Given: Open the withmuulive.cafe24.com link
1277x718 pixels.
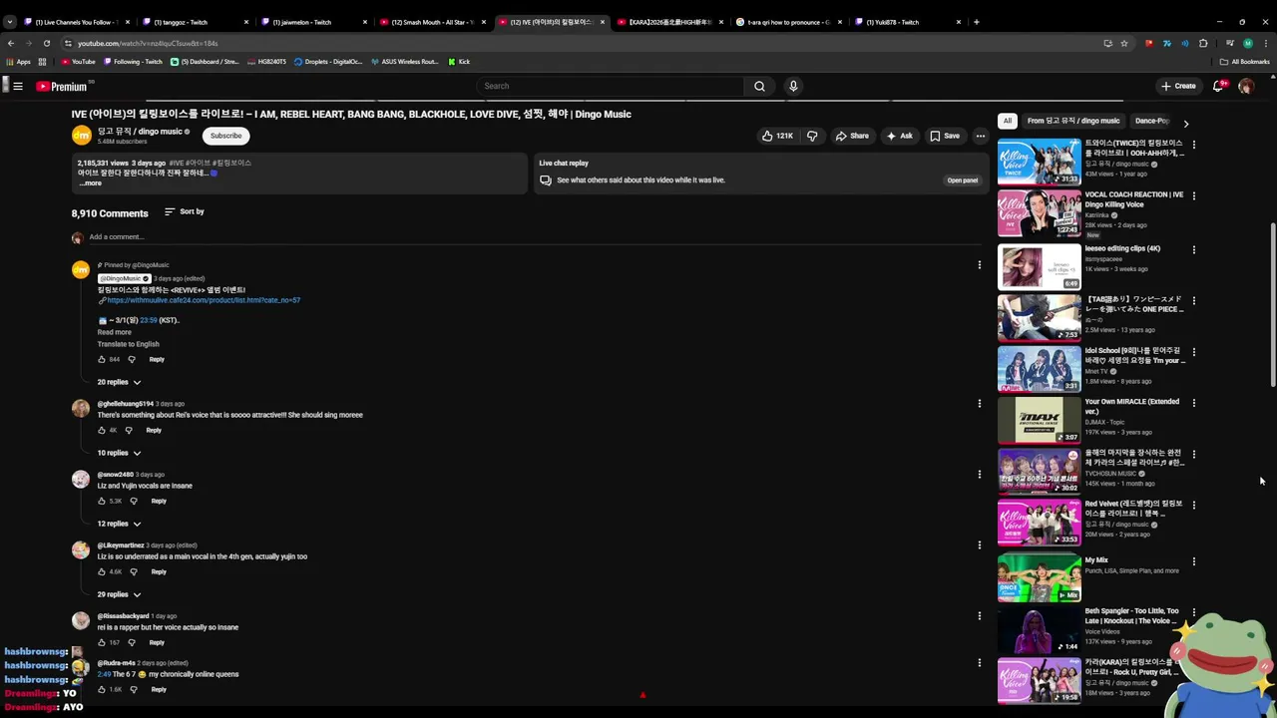Looking at the screenshot, I should pos(204,300).
